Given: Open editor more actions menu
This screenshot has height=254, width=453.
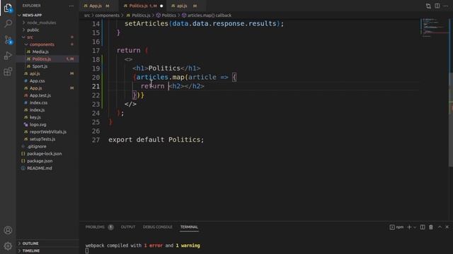Looking at the screenshot, I should pyautogui.click(x=446, y=6).
